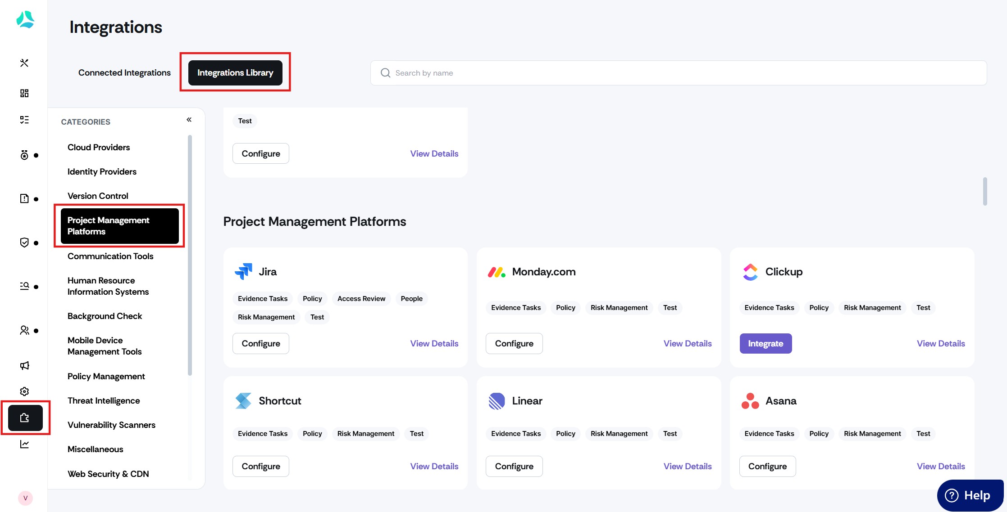Select Communication Tools category
Viewport: 1007px width, 512px height.
coord(110,256)
